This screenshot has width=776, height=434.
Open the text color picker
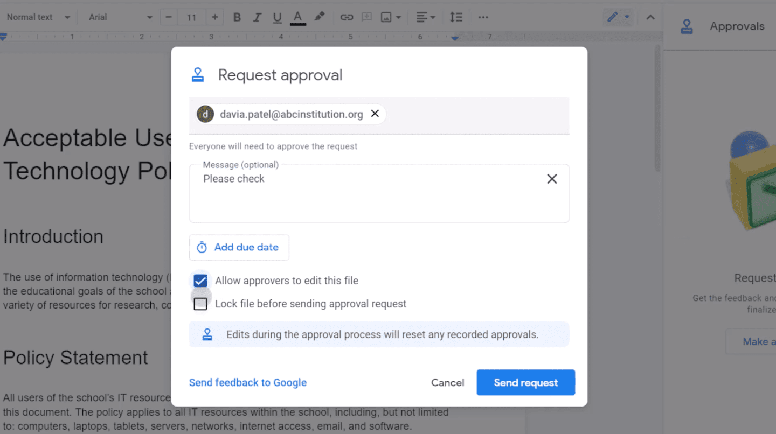tap(298, 17)
